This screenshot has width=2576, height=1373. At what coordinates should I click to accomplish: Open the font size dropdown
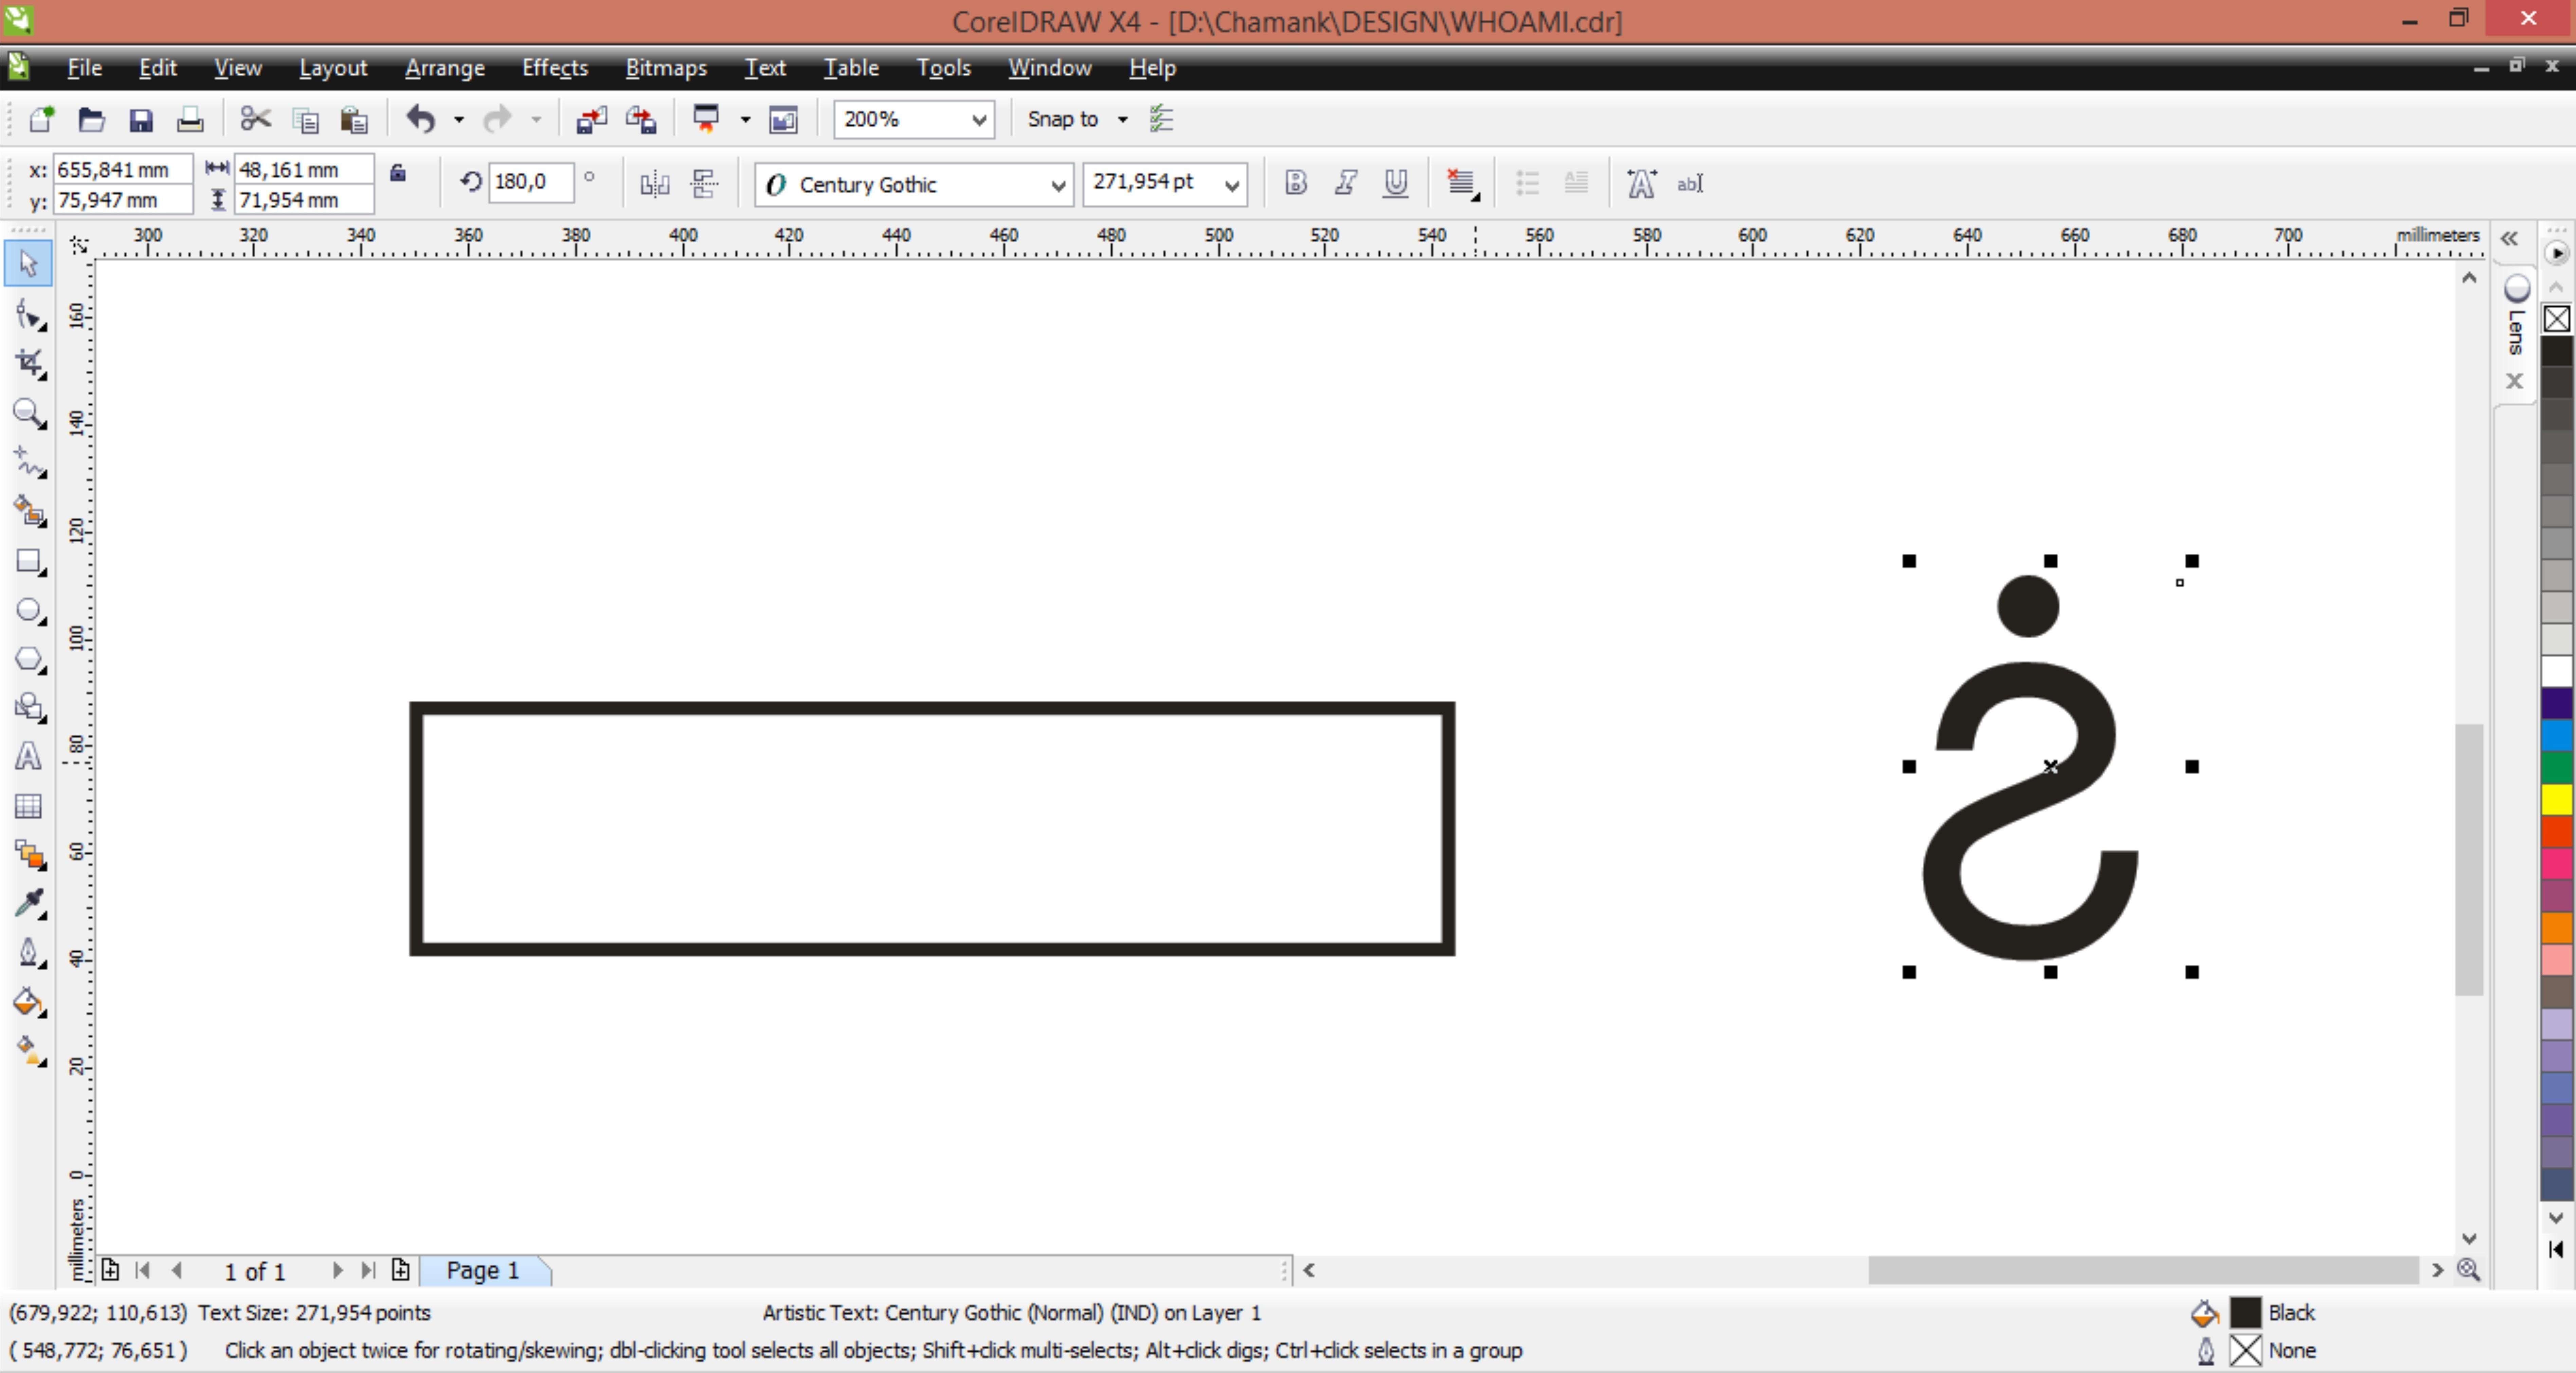coord(1232,185)
